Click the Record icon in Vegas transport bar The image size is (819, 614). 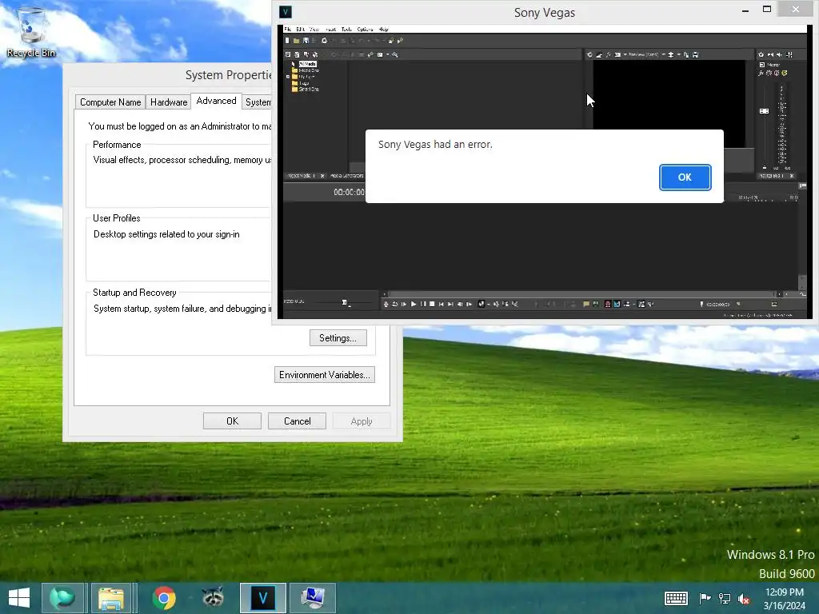[386, 304]
